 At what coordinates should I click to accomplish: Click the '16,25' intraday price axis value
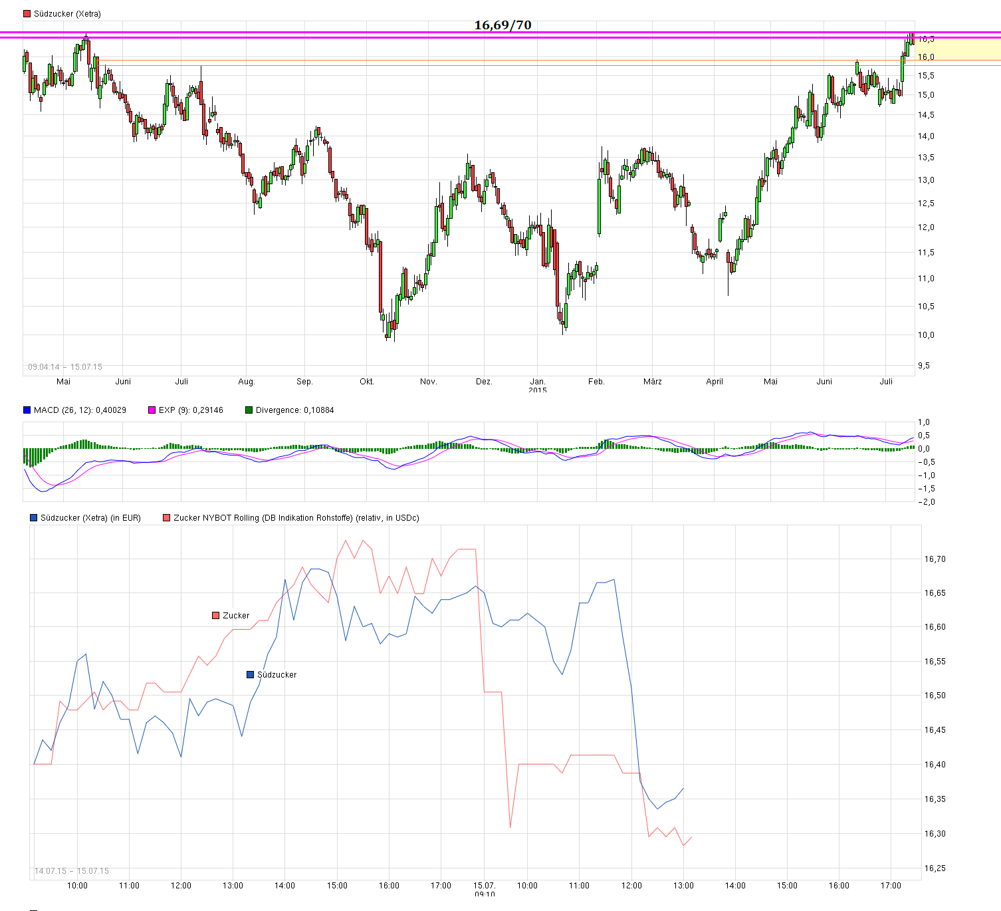pos(935,868)
